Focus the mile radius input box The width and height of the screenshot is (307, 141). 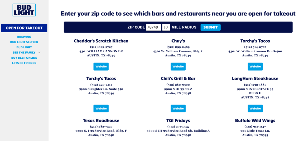point(166,27)
